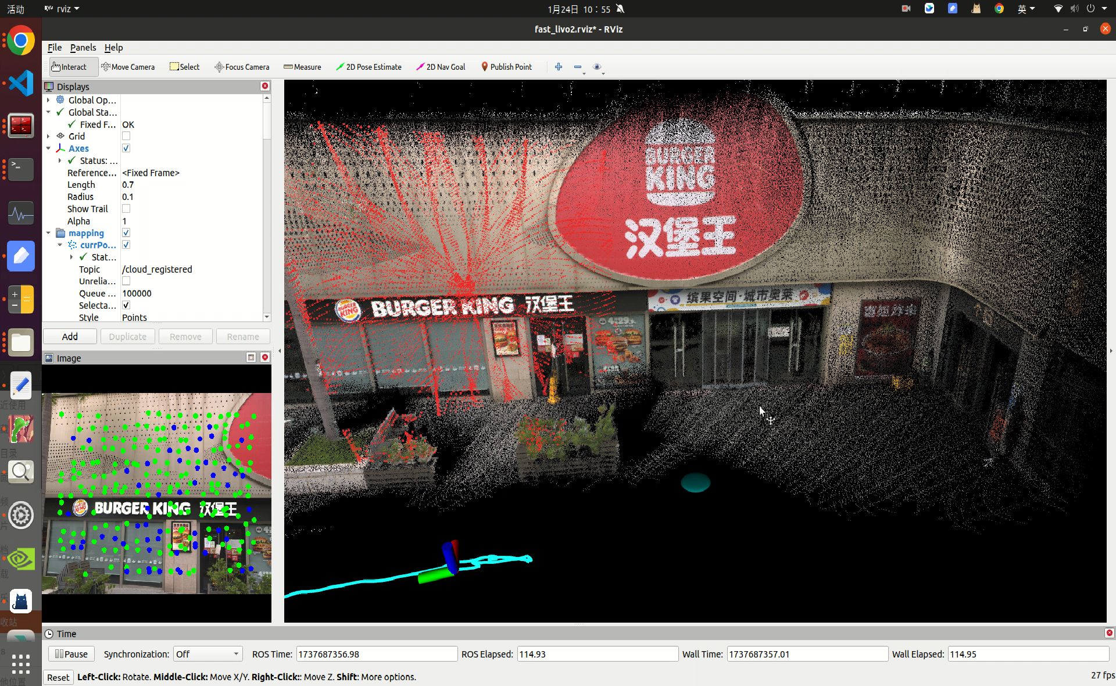Open the File menu
The width and height of the screenshot is (1116, 686).
(54, 48)
